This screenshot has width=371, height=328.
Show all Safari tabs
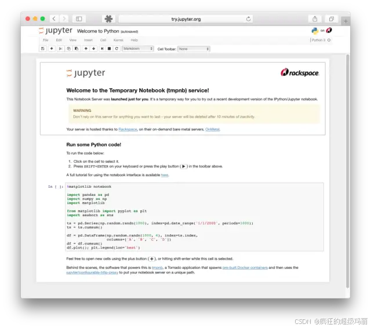tap(332, 19)
